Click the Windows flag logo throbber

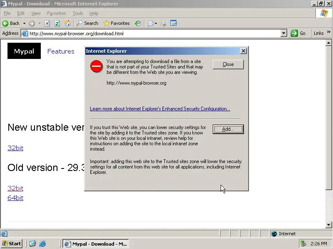click(324, 13)
